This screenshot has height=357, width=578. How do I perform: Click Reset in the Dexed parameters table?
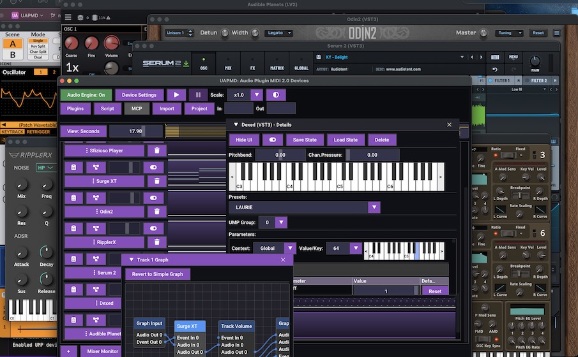coord(434,291)
